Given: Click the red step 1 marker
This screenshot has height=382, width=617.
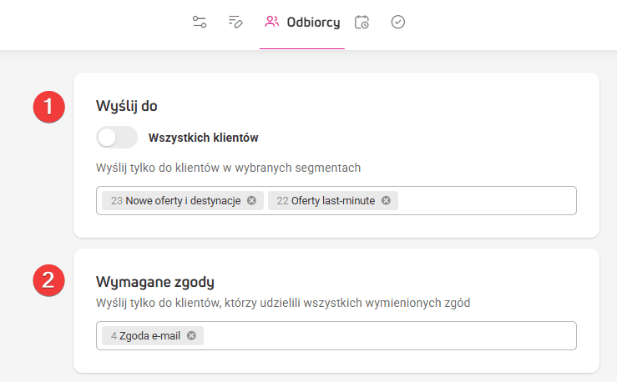Looking at the screenshot, I should click(48, 107).
